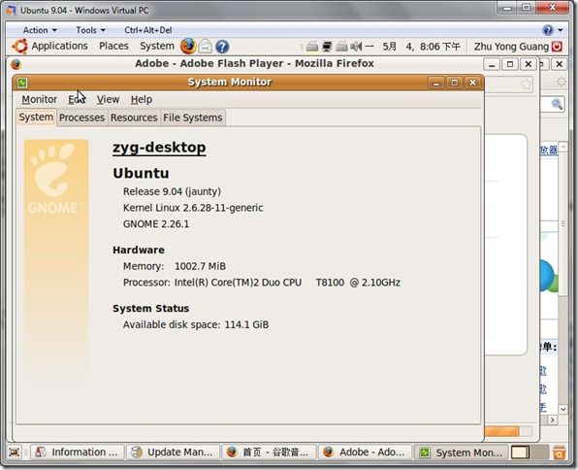The image size is (578, 470).
Task: Select the first workspace in workspace switcher
Action: [520, 452]
